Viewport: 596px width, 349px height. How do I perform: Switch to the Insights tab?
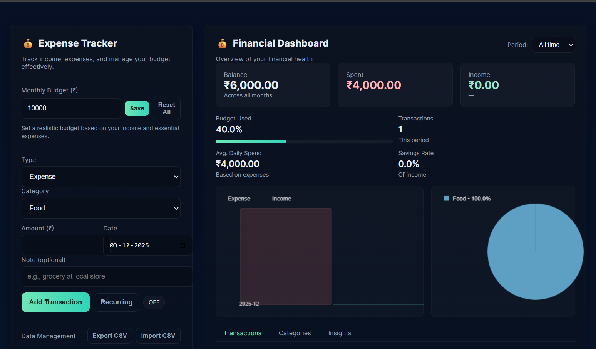pyautogui.click(x=340, y=333)
